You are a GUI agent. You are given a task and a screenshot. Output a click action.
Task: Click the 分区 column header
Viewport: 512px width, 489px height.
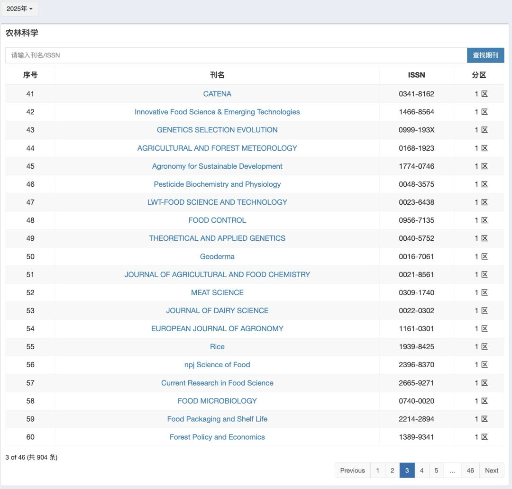[x=479, y=75]
